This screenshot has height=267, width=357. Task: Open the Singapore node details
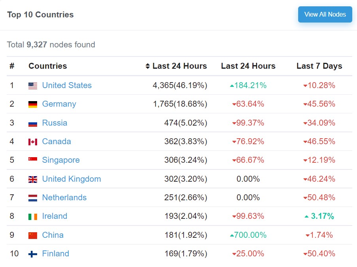(60, 160)
